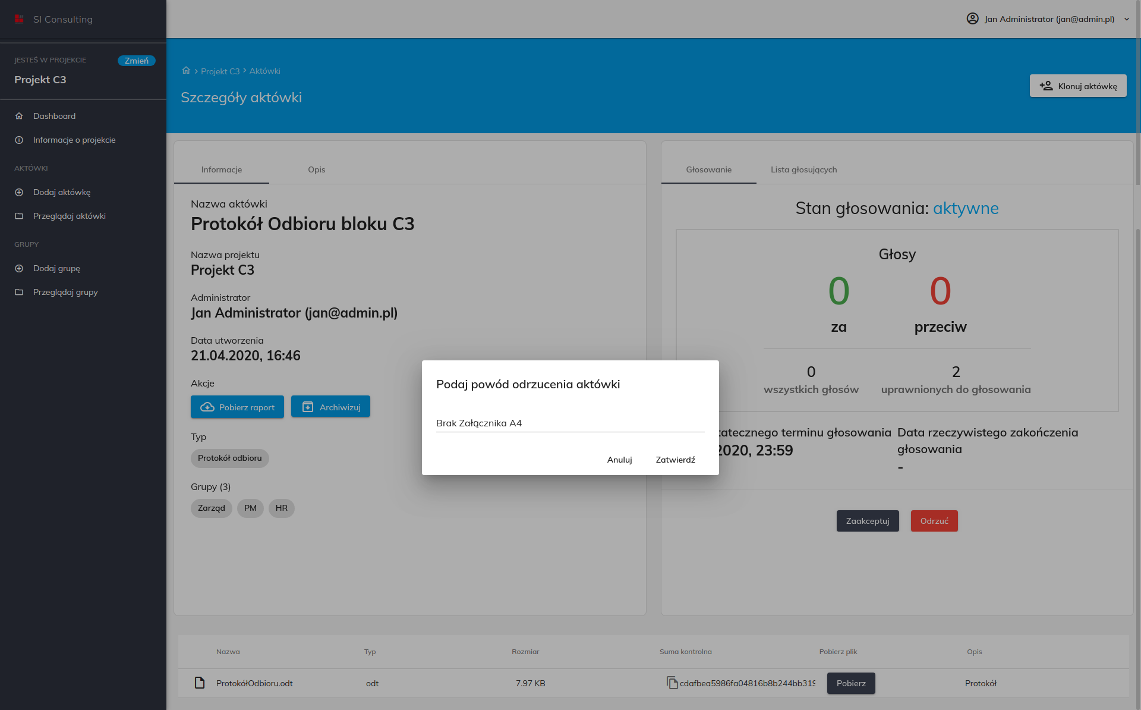Open Dashboard from sidebar
Image resolution: width=1141 pixels, height=710 pixels.
point(54,116)
